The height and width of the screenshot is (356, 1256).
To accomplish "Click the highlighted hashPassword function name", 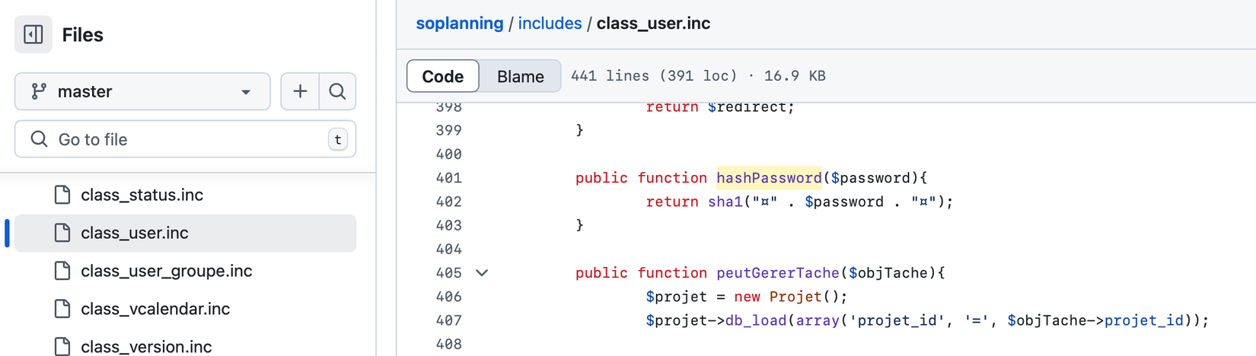I will click(x=769, y=178).
